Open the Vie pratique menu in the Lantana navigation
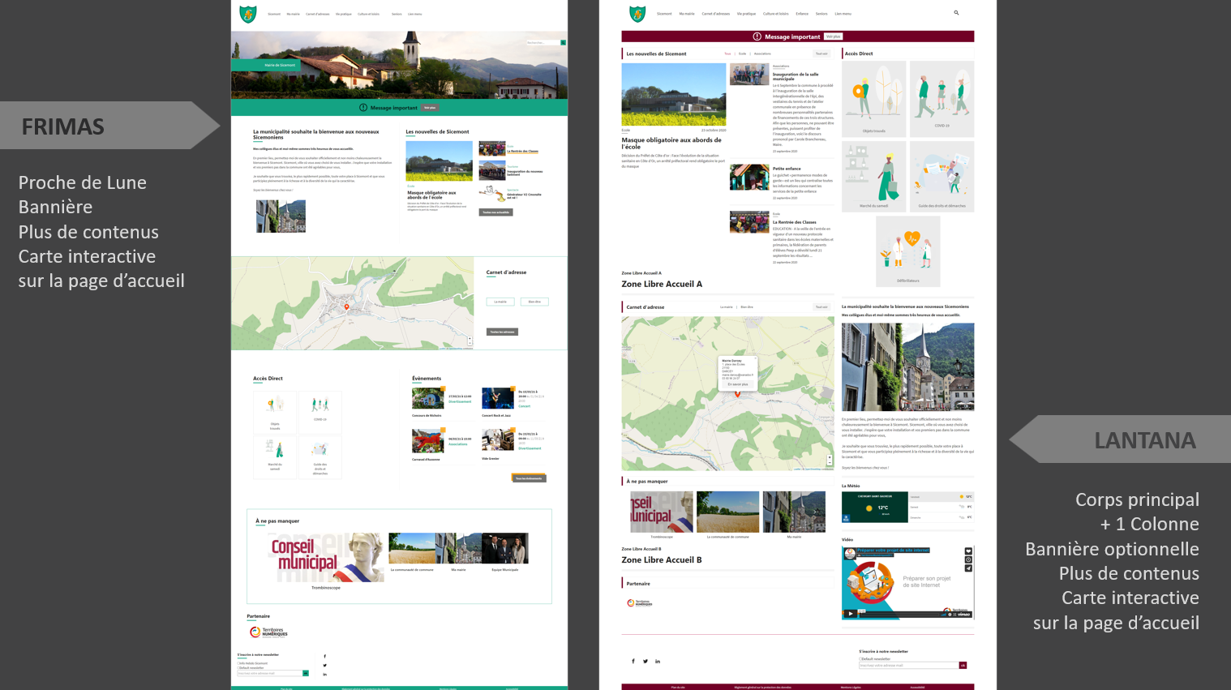 [x=746, y=14]
